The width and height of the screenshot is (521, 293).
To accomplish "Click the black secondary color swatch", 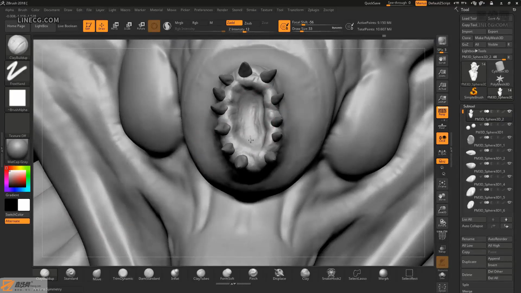I will 11,205.
